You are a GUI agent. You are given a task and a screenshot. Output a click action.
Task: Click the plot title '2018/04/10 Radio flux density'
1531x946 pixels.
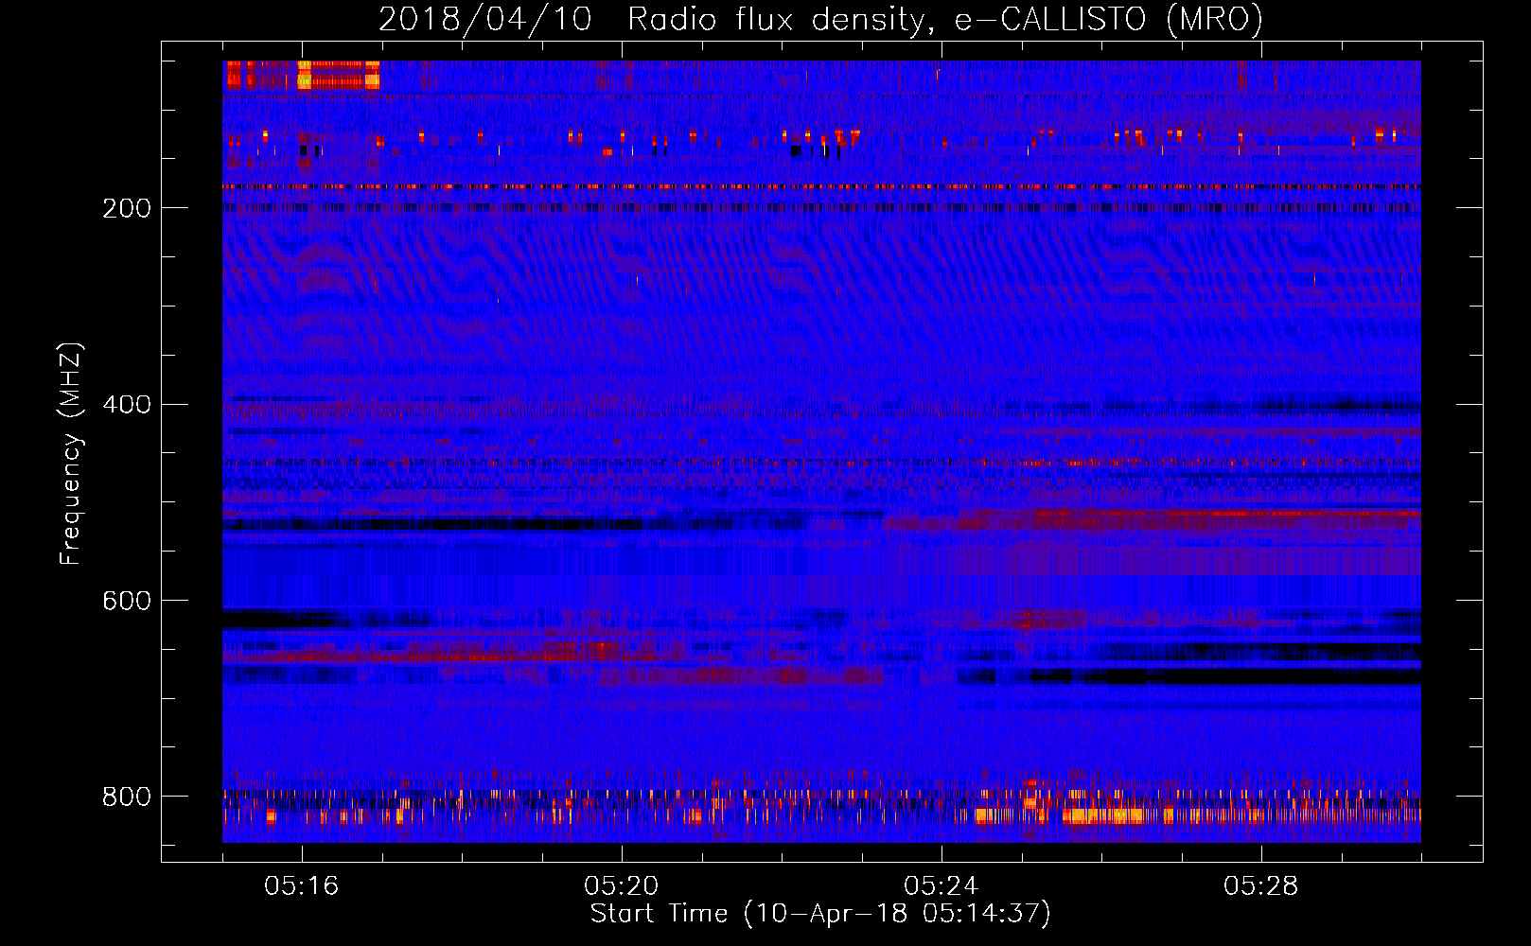click(820, 19)
